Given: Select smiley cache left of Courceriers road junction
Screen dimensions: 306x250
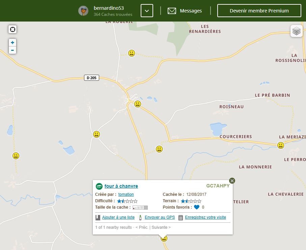Looking at the screenshot, I should point(159,149).
